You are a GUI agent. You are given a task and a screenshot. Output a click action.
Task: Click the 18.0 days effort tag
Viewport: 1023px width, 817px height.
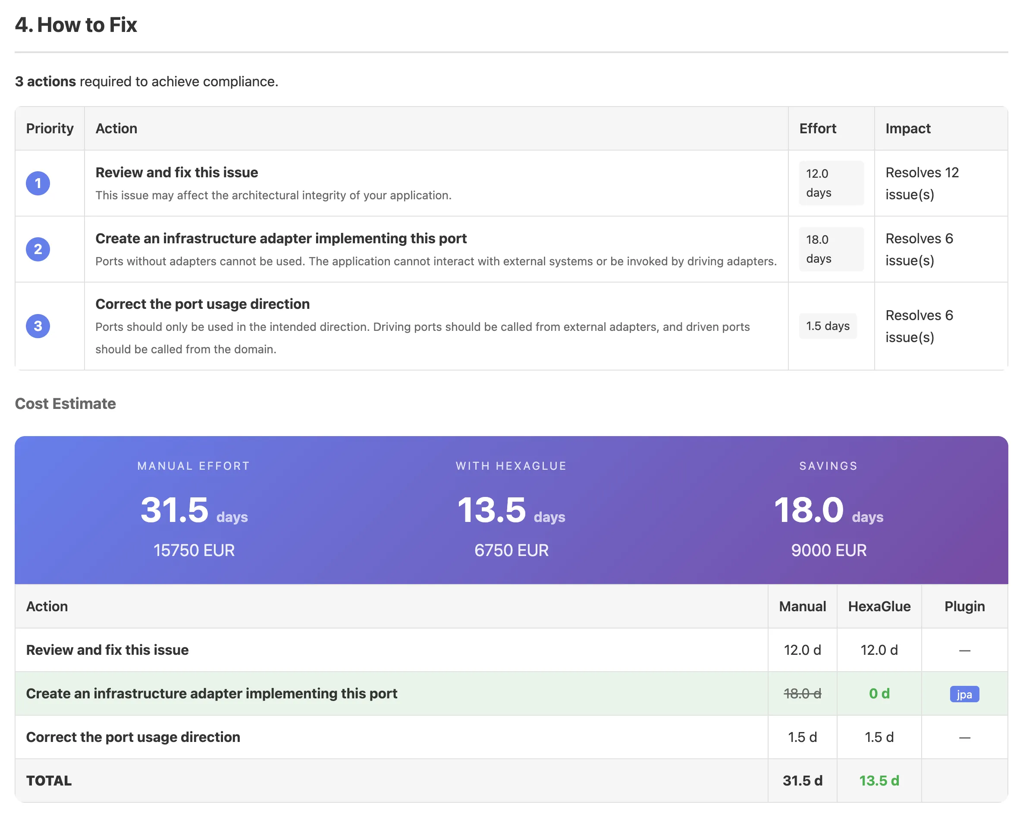pyautogui.click(x=831, y=249)
